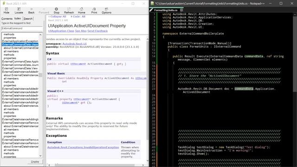
Task: Click the TaskDialog testDialog code line
Action: 224,147
